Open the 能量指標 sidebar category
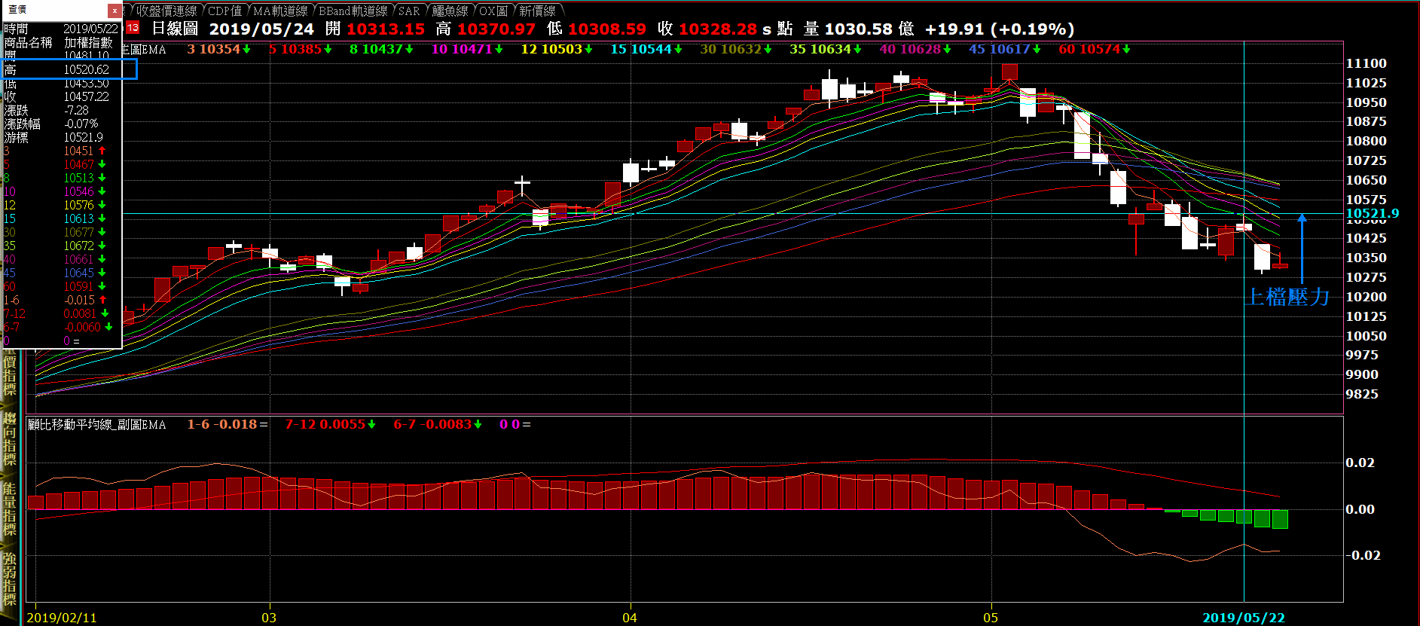This screenshot has width=1420, height=626. [10, 508]
